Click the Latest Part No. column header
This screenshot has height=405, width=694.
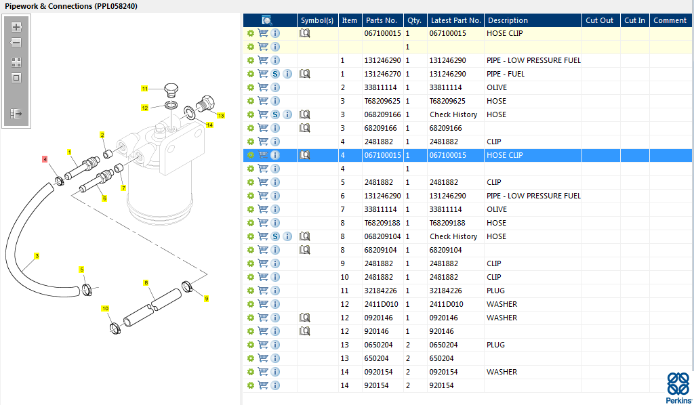point(455,20)
